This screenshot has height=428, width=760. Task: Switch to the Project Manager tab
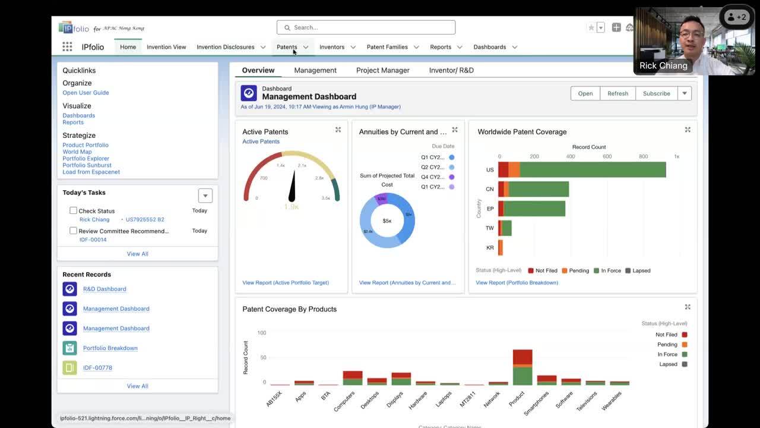coord(383,70)
